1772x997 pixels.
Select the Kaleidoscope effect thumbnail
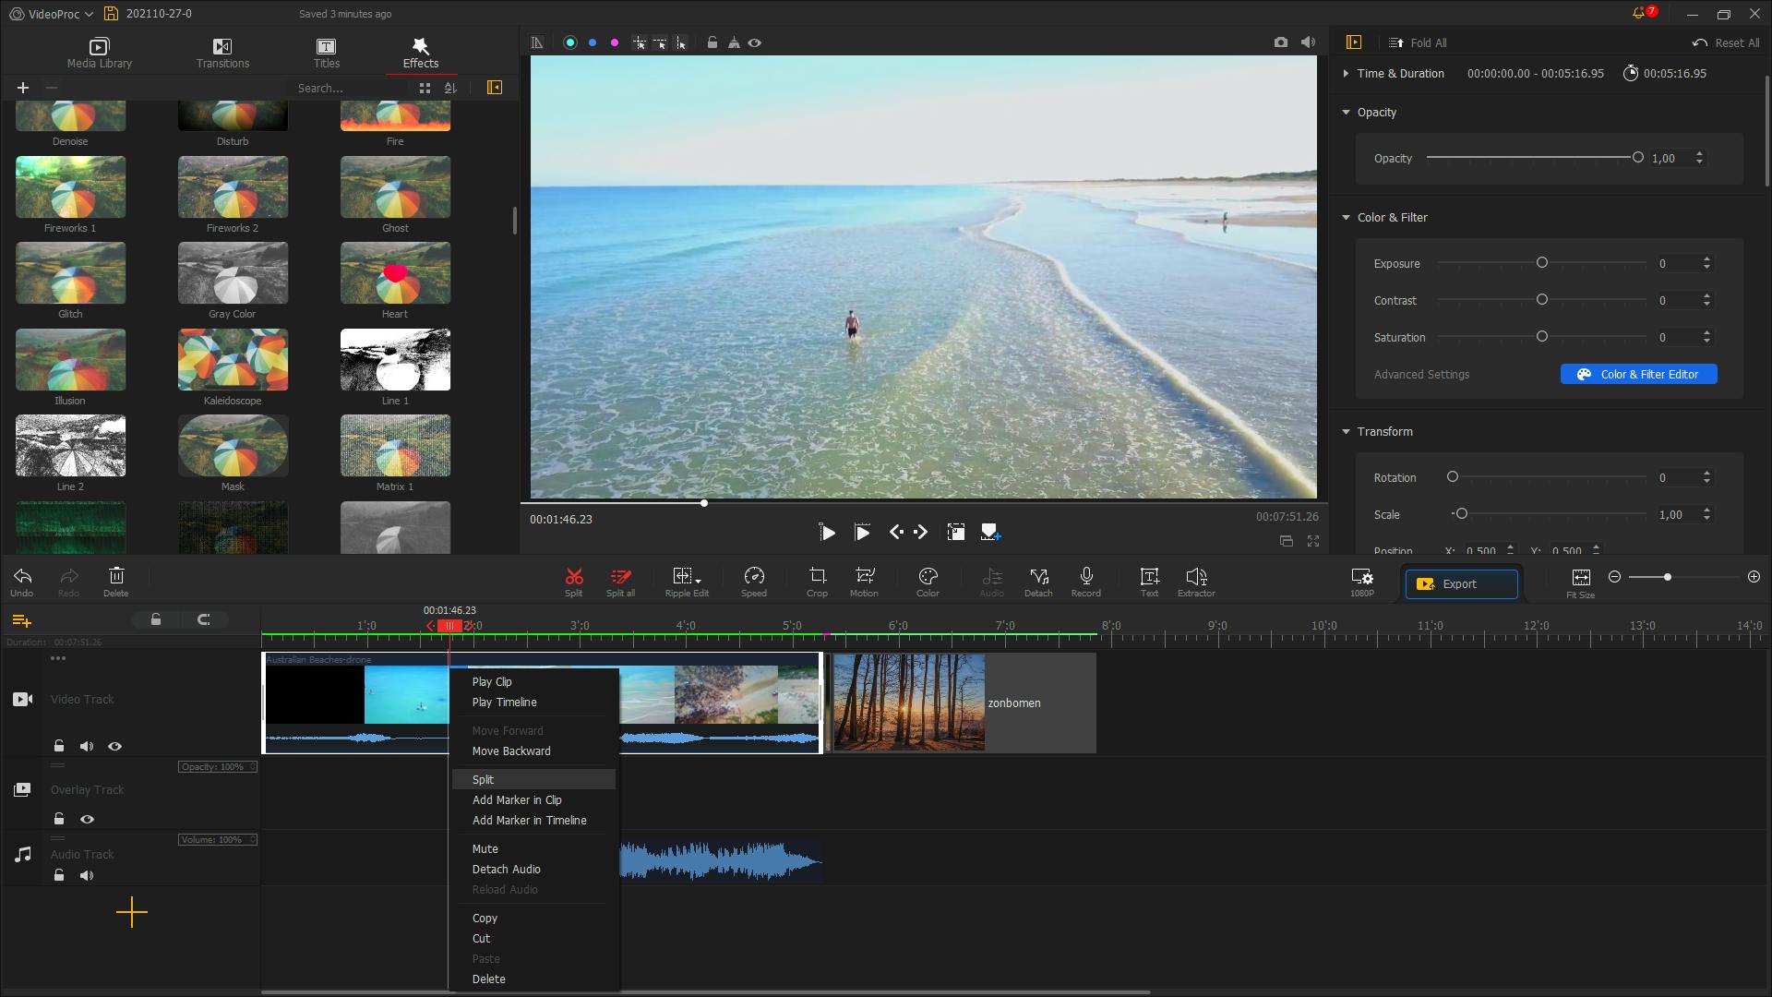click(233, 360)
